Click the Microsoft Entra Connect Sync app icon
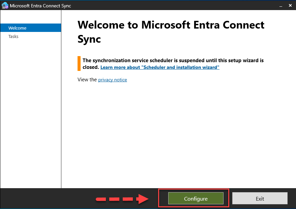The width and height of the screenshot is (296, 209). [5, 5]
